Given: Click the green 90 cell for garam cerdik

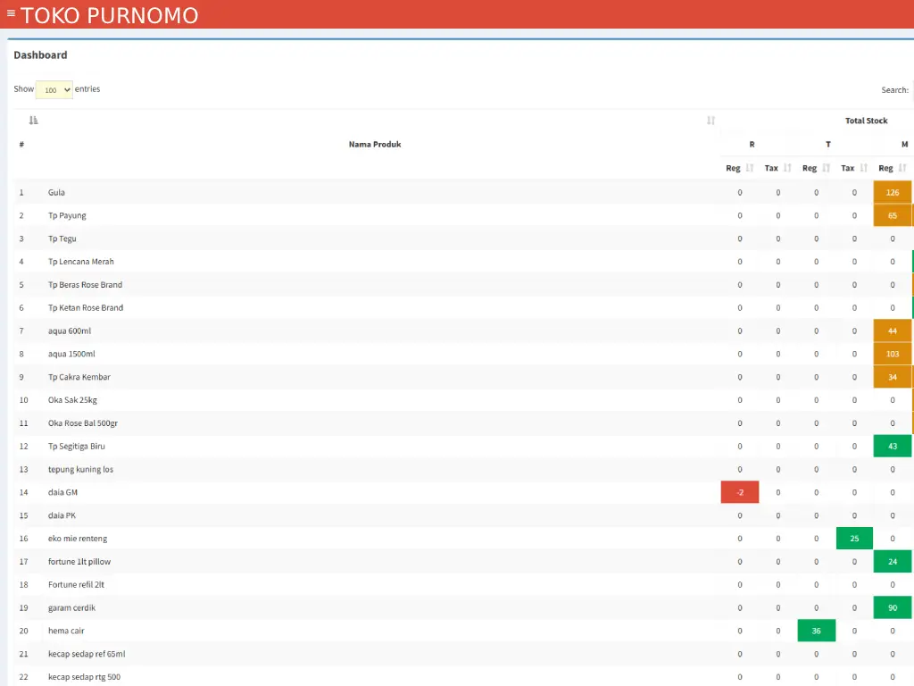Looking at the screenshot, I should [892, 608].
